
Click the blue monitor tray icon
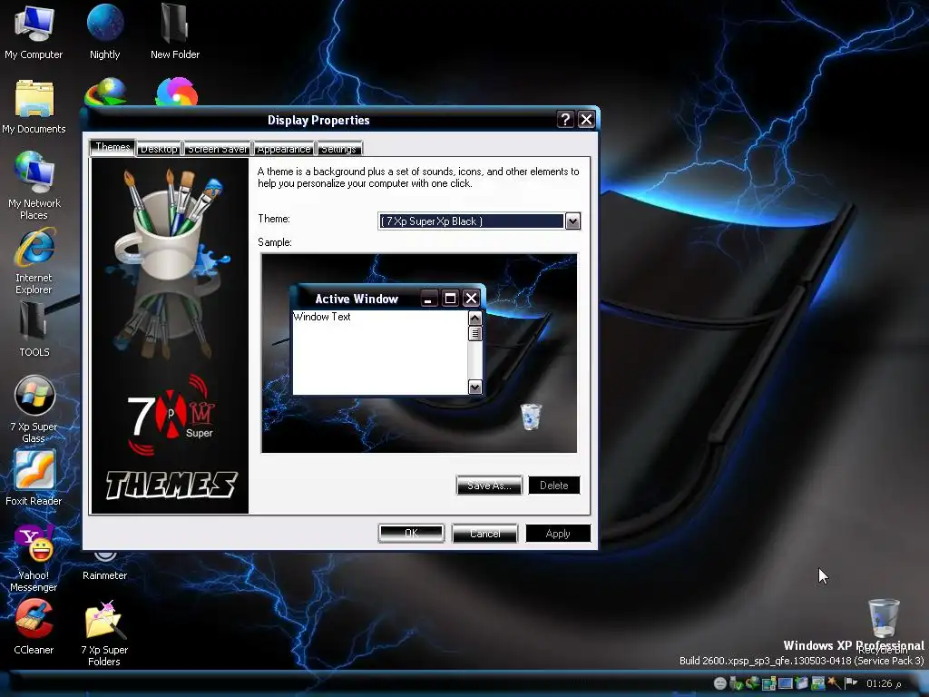point(786,683)
